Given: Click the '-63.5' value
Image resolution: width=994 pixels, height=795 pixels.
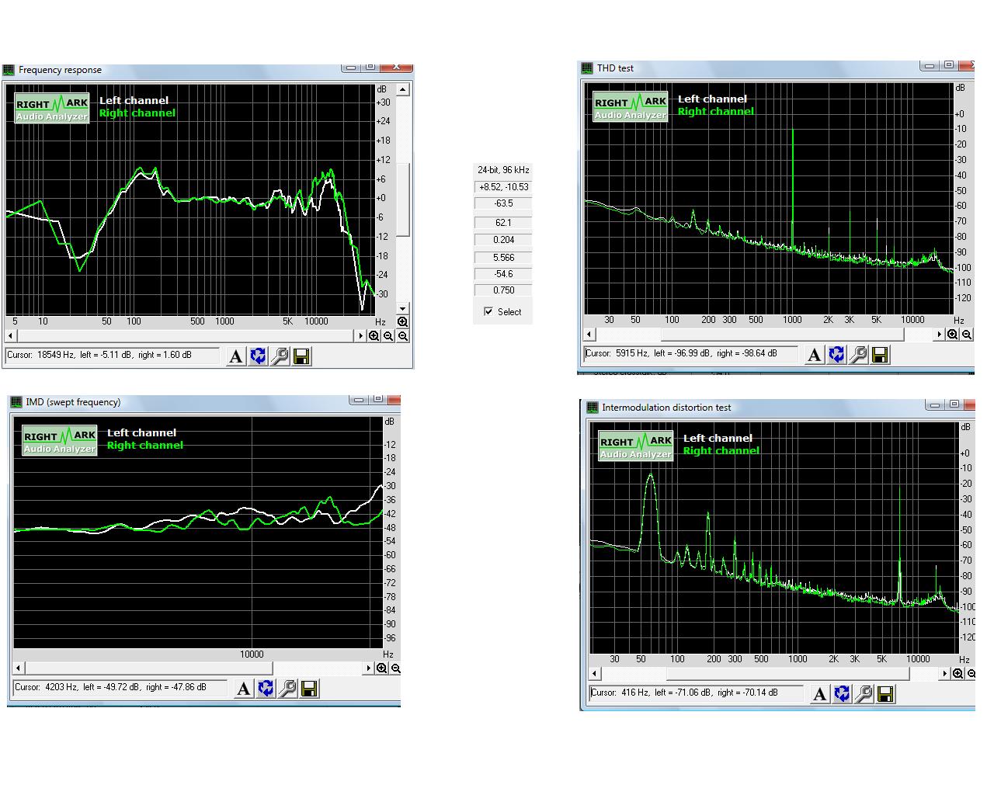Looking at the screenshot, I should click(503, 203).
